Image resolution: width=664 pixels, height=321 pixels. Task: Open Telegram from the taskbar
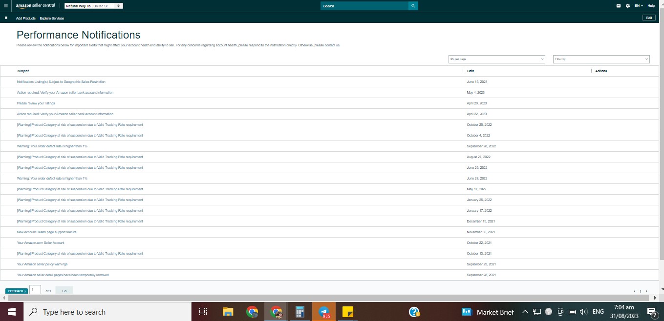[324, 312]
